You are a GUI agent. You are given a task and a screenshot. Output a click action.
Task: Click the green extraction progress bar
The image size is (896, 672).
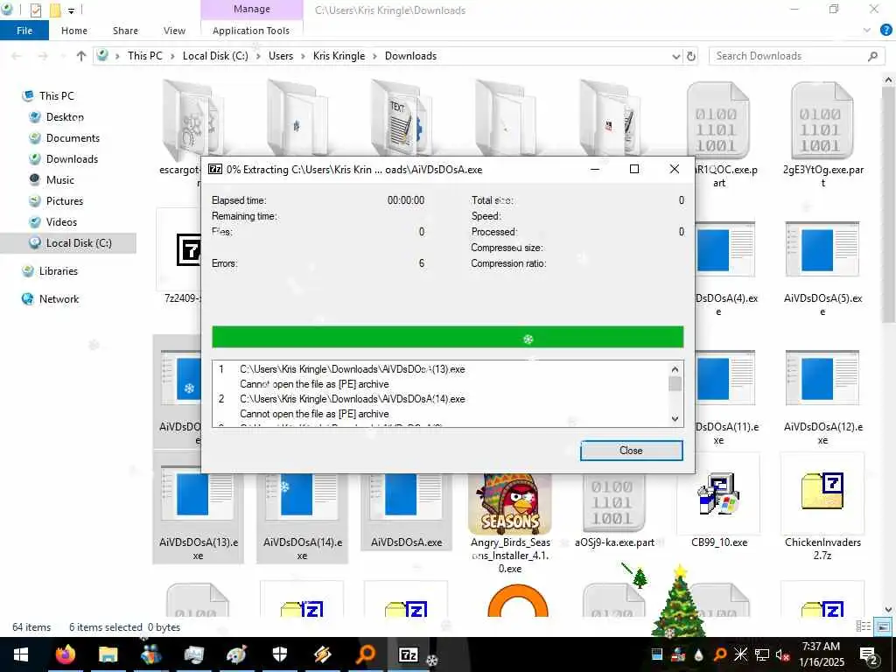point(447,337)
